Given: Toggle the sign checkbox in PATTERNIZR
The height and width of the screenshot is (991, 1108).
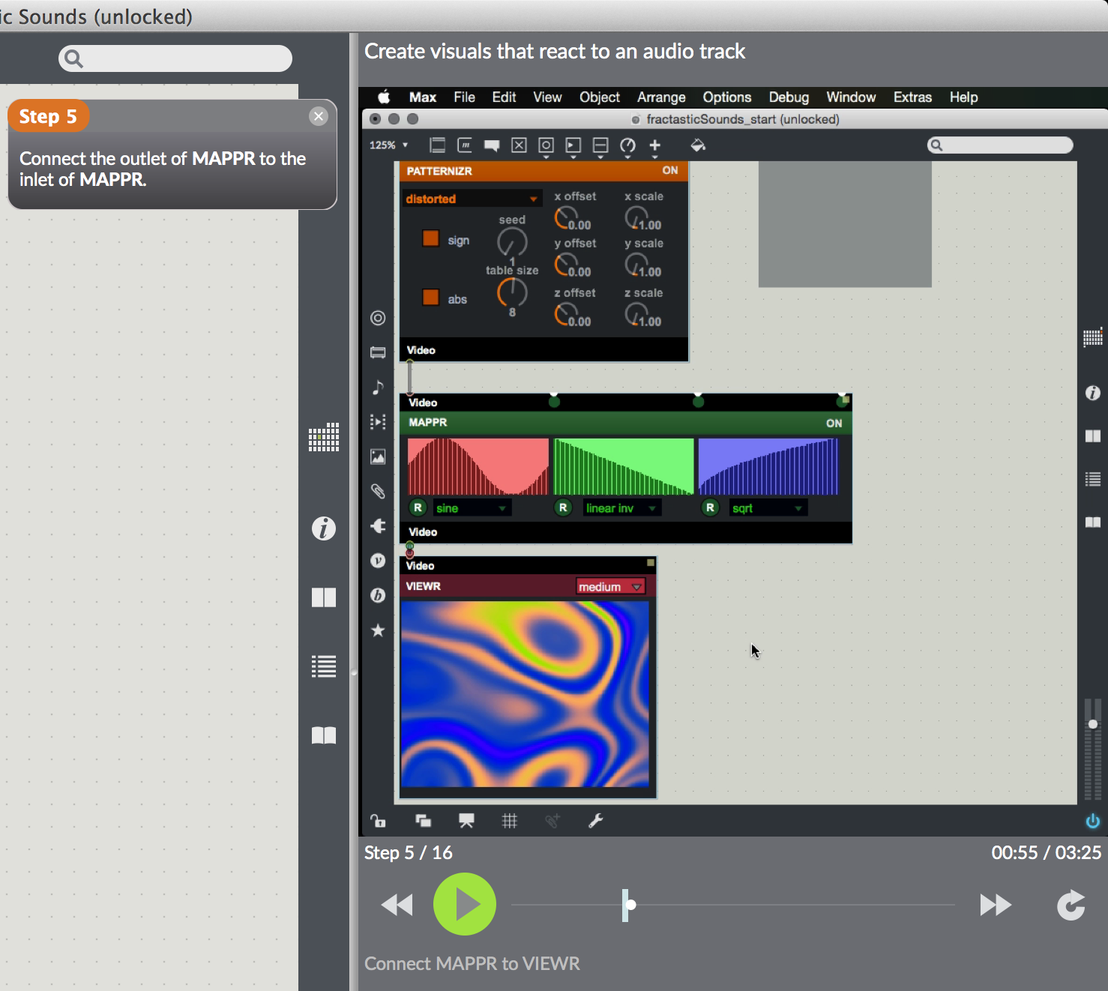Looking at the screenshot, I should (430, 238).
